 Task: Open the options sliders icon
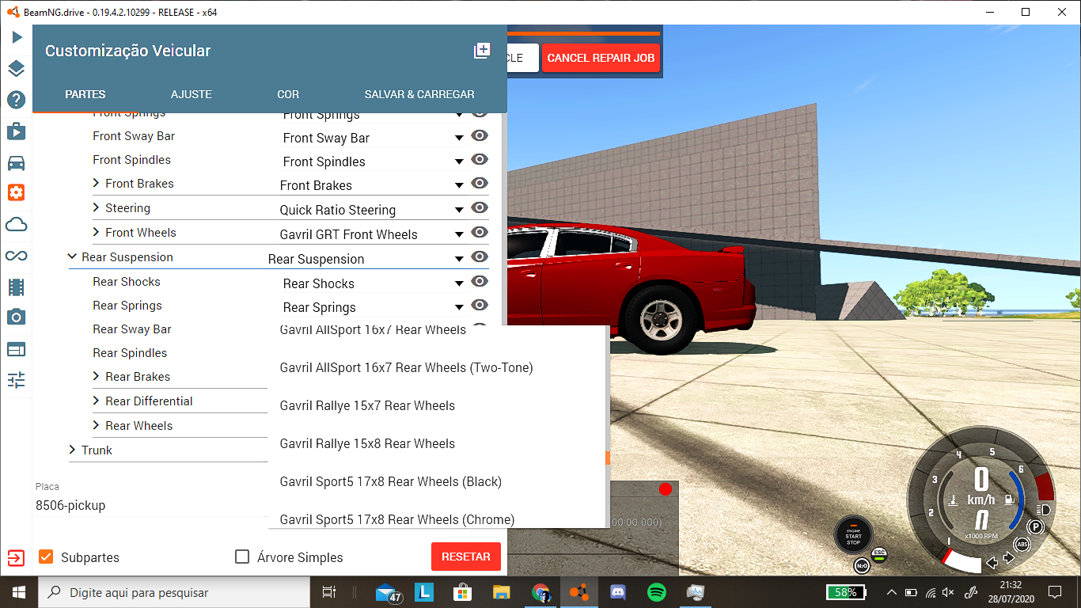(x=17, y=380)
